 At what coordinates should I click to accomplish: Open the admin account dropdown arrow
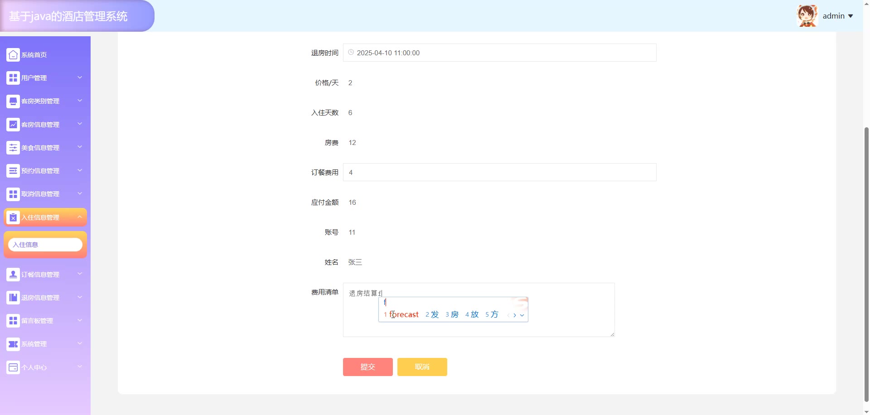pos(851,16)
